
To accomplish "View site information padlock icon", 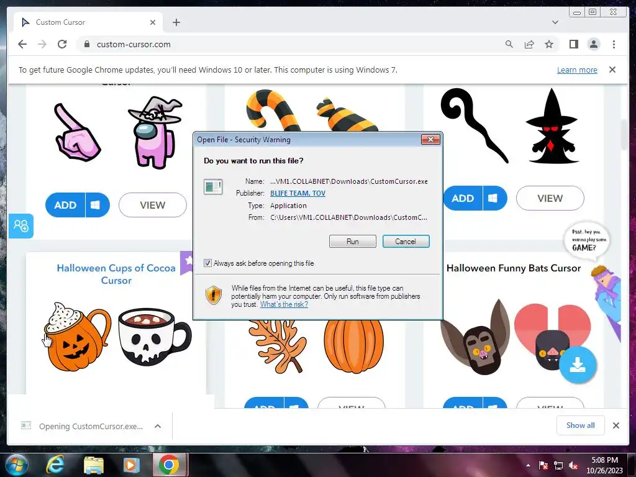I will (86, 44).
